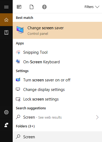This screenshot has width=102, height=142.
Task: Click the display monitor icon
Action: 18,89
